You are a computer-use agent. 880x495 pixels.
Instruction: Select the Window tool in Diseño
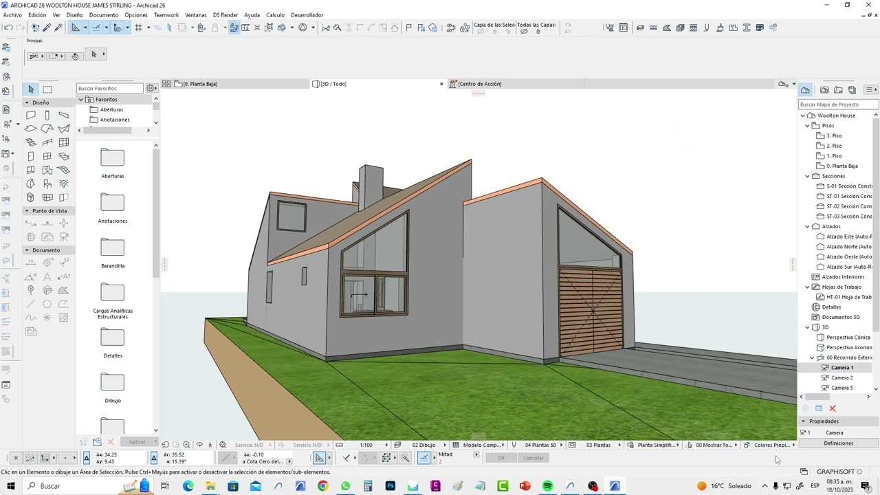point(47,156)
